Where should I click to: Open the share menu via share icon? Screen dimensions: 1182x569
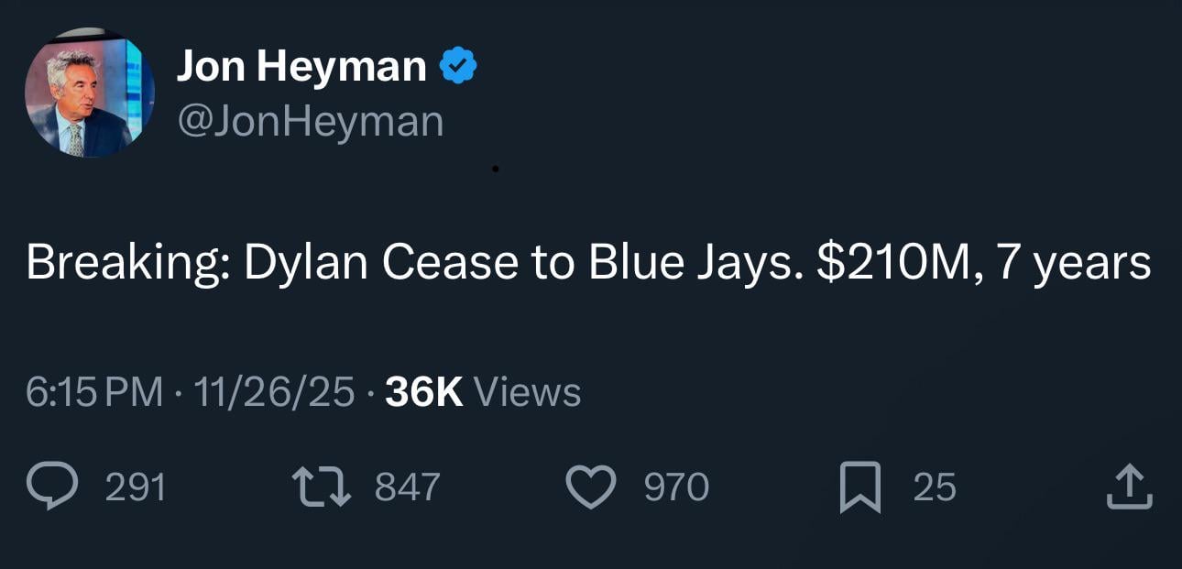point(1129,487)
